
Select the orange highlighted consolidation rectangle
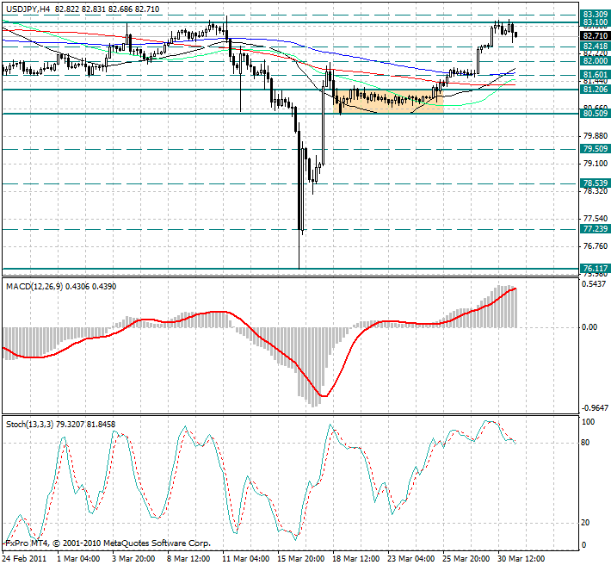(x=388, y=102)
